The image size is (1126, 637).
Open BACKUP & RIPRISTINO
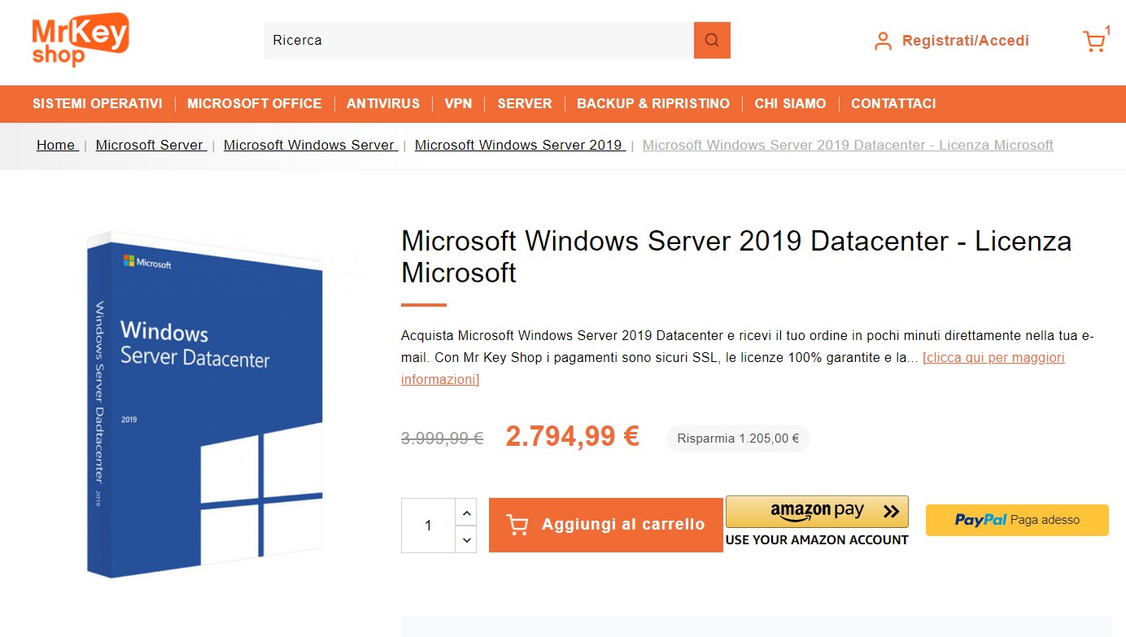point(652,103)
